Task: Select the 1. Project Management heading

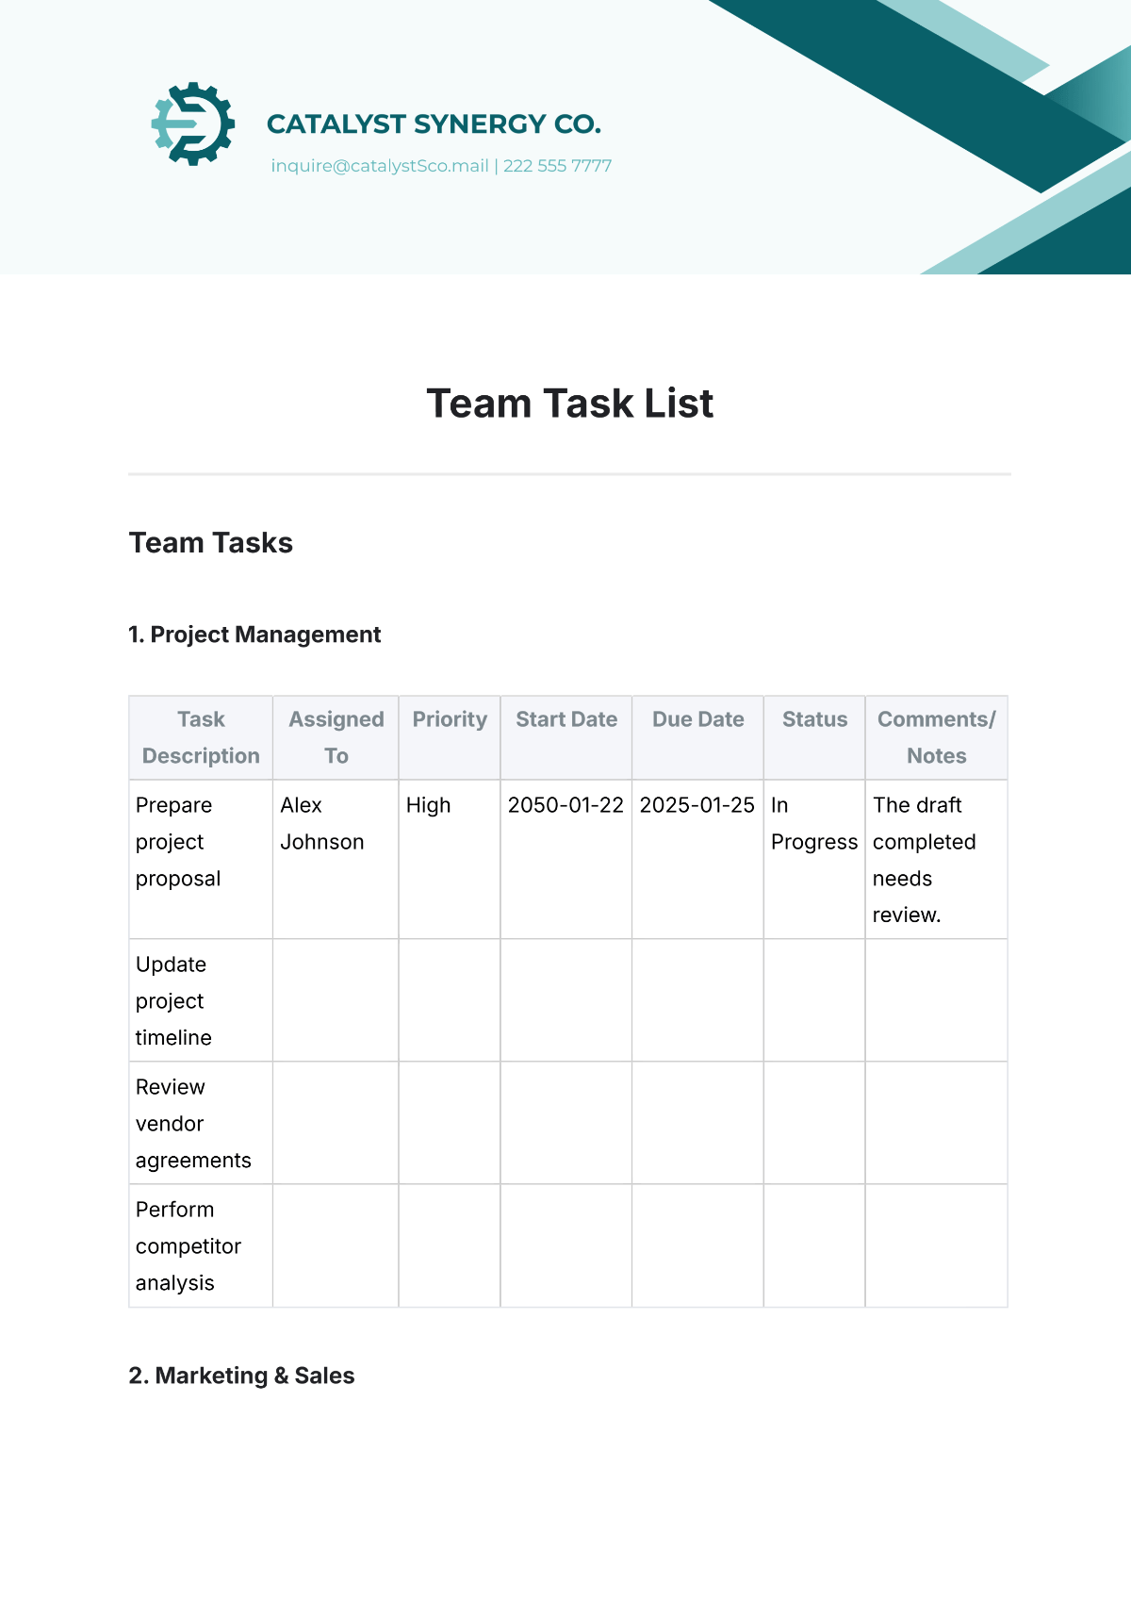Action: tap(254, 635)
